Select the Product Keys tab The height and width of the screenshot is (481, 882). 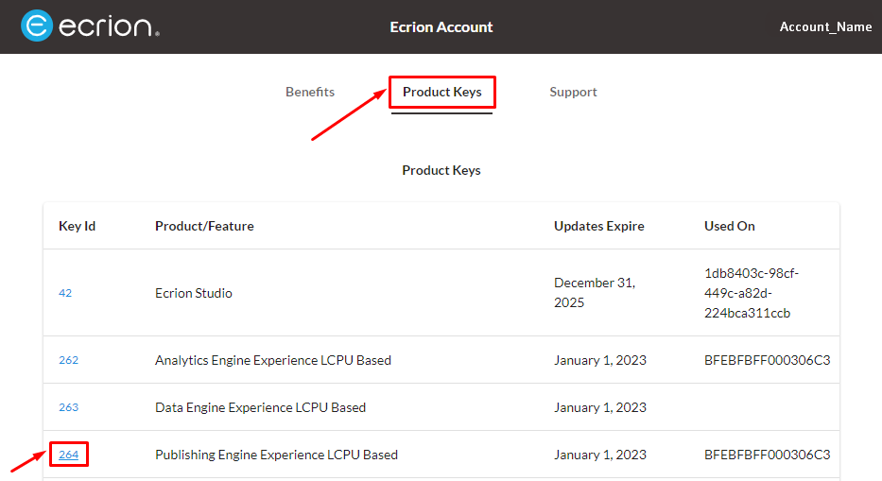[x=442, y=92]
